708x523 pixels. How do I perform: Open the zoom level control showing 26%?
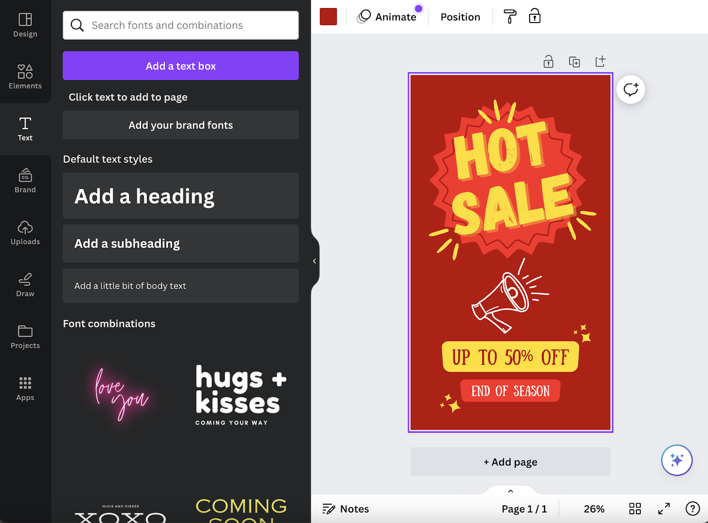point(594,509)
